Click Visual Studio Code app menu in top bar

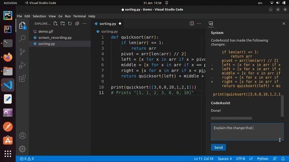(x=41, y=3)
